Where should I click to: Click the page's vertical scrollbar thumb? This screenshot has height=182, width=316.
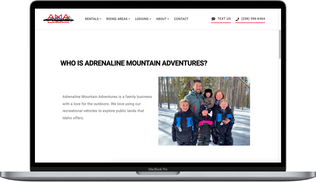[x=280, y=44]
